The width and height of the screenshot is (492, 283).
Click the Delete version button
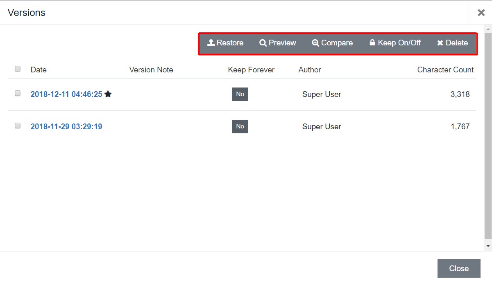[452, 43]
